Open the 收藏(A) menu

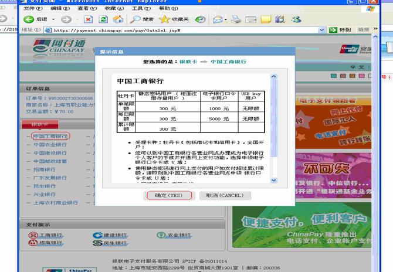click(114, 8)
